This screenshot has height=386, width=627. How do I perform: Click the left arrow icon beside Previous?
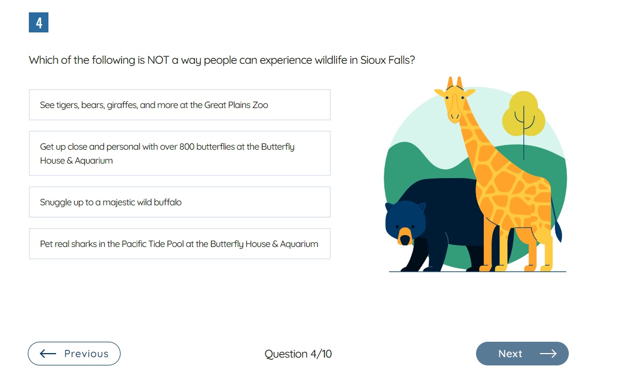[48, 354]
